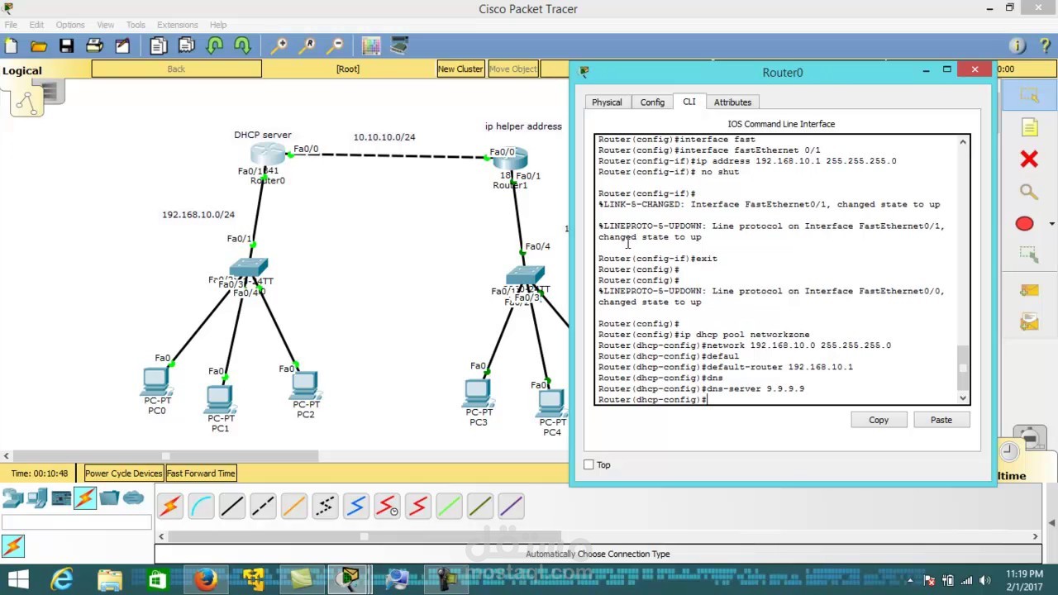1058x595 pixels.
Task: Click the CLI vertical scrollbar thumb
Action: click(963, 368)
